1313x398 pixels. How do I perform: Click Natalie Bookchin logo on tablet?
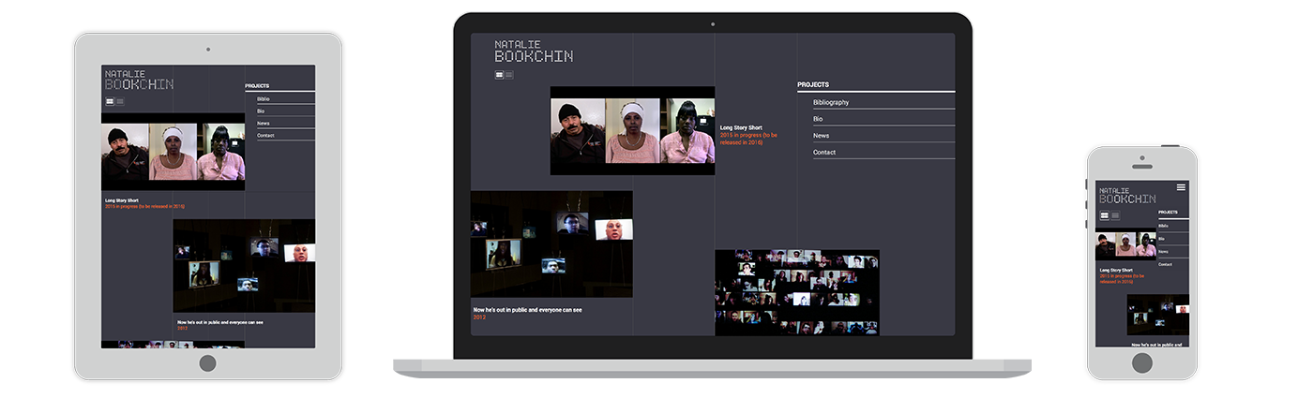139,80
